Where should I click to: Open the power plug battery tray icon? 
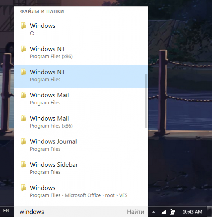point(172,212)
